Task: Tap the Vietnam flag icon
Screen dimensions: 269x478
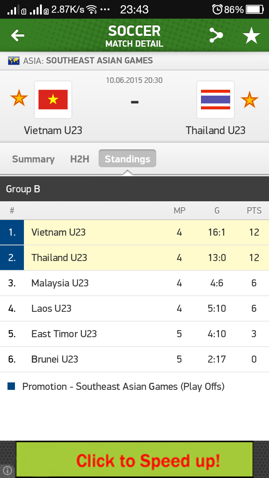Action: [53, 100]
